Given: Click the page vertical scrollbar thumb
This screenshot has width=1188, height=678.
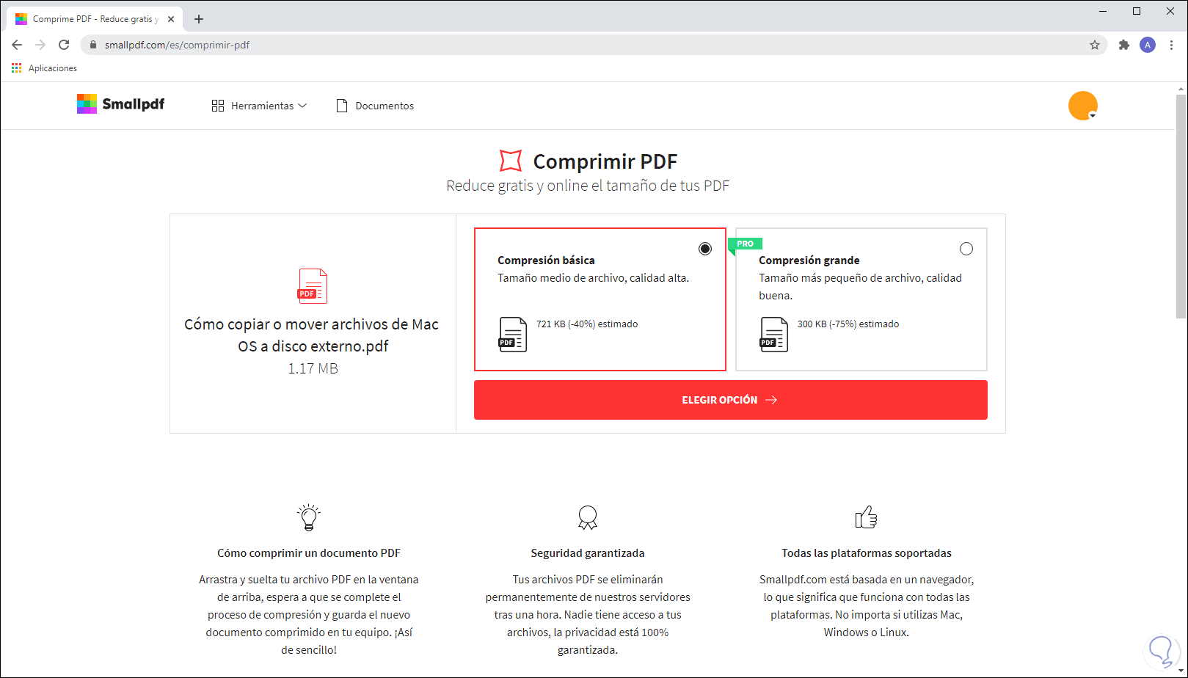Looking at the screenshot, I should [1181, 205].
